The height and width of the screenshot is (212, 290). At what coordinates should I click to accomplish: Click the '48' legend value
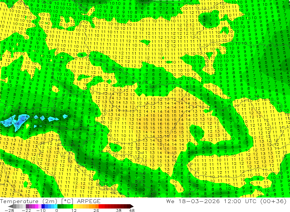click(x=132, y=210)
